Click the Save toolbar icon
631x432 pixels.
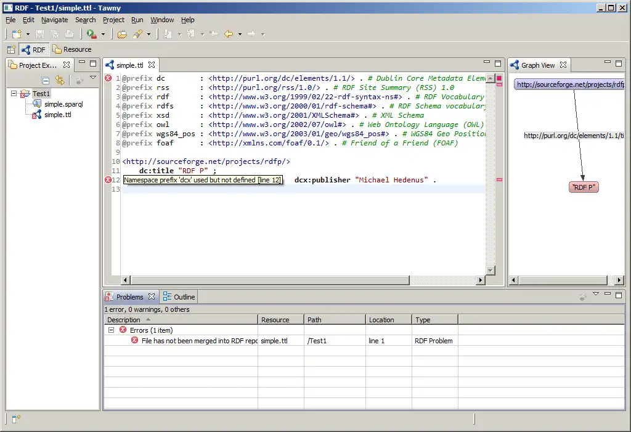pos(39,35)
